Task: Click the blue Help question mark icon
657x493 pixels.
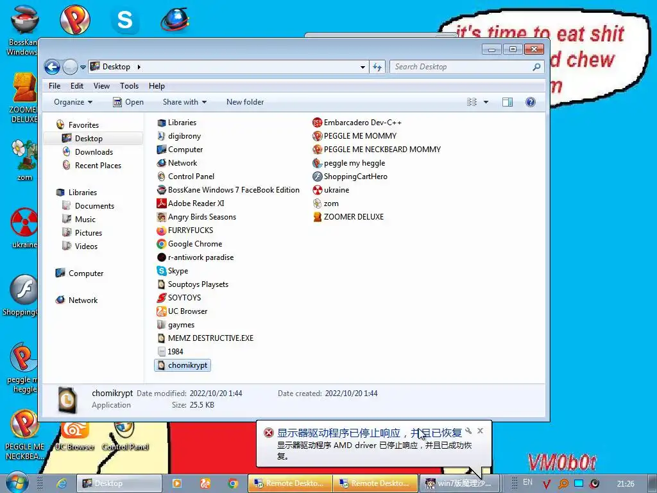Action: point(531,102)
